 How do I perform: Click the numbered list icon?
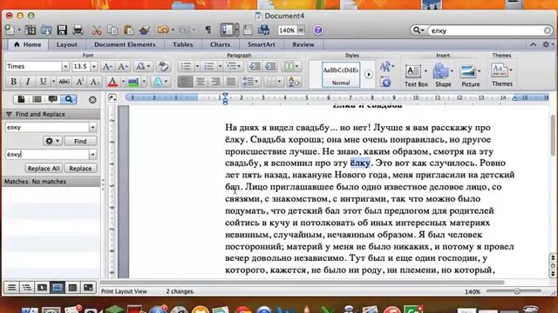pyautogui.click(x=209, y=66)
